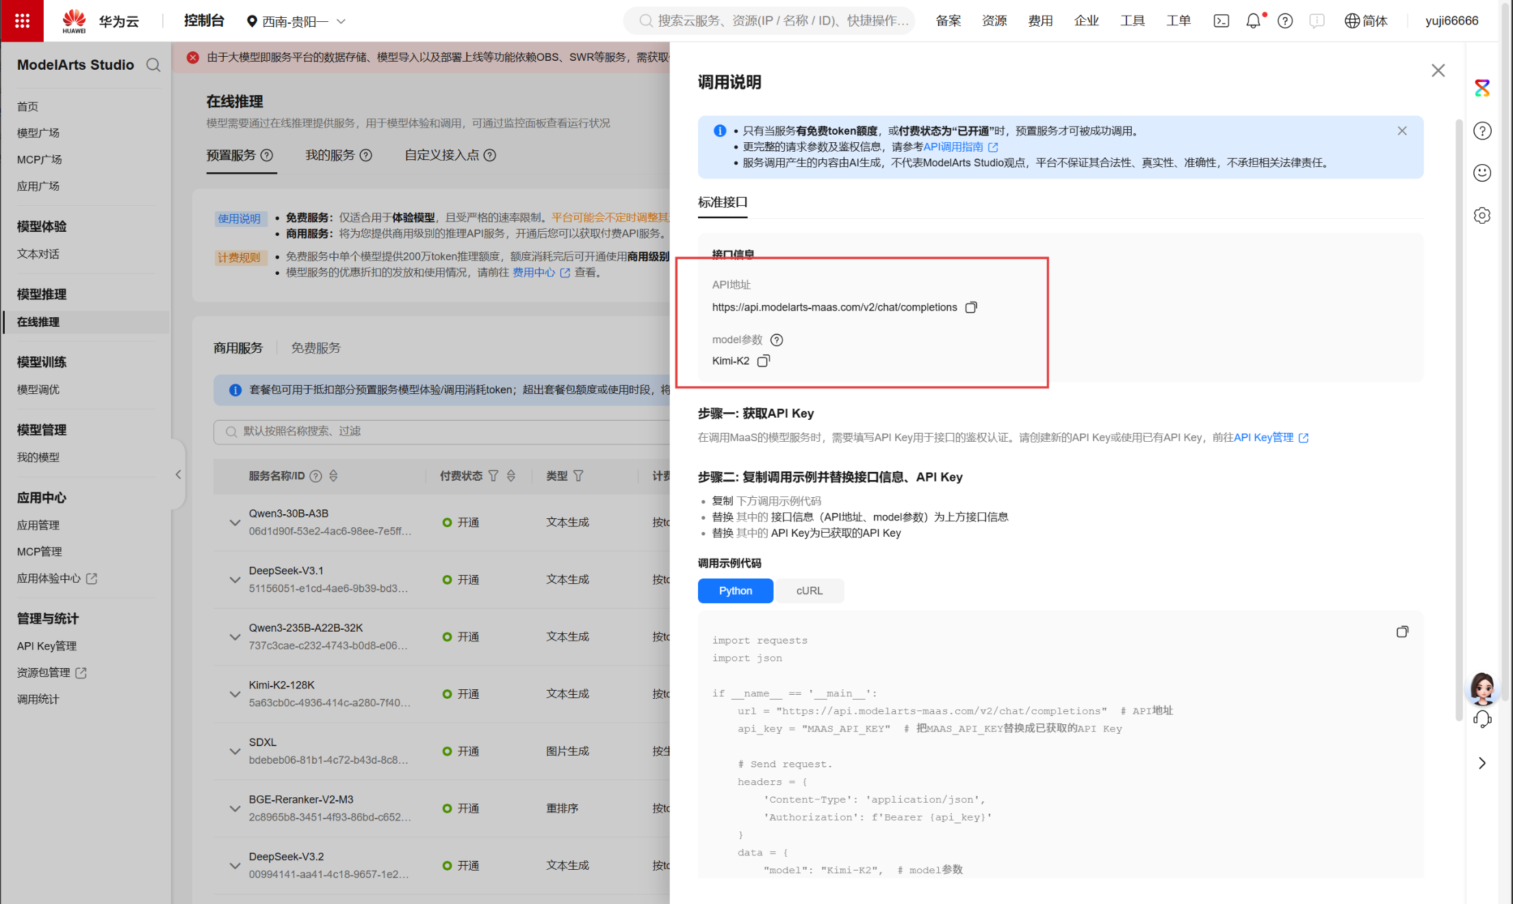Open the notifications bell icon
Image resolution: width=1513 pixels, height=904 pixels.
coord(1253,21)
